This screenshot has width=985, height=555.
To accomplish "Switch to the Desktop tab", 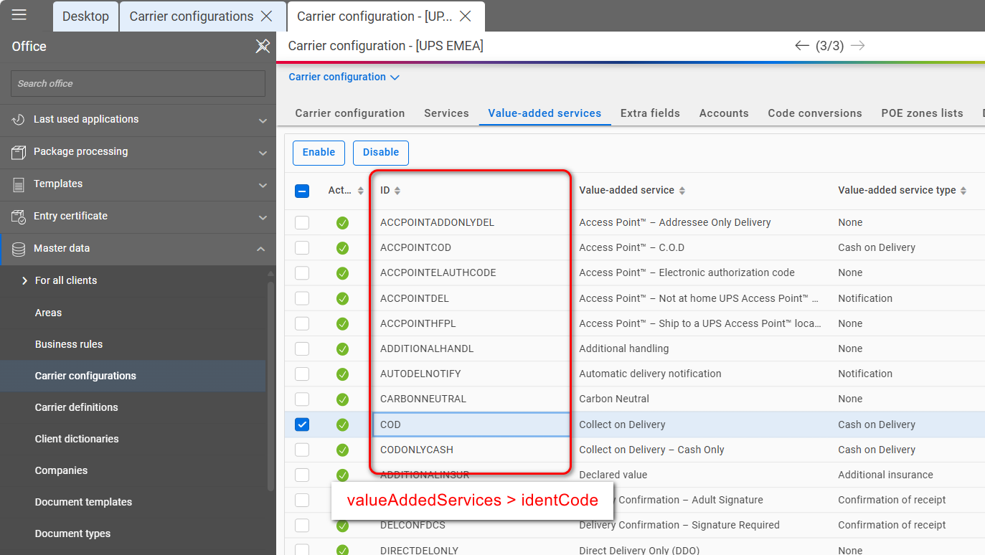I will (x=86, y=16).
